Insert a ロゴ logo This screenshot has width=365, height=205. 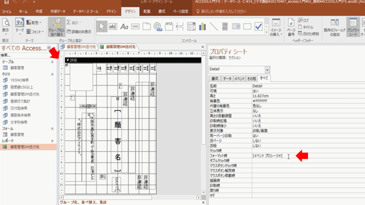point(303,20)
